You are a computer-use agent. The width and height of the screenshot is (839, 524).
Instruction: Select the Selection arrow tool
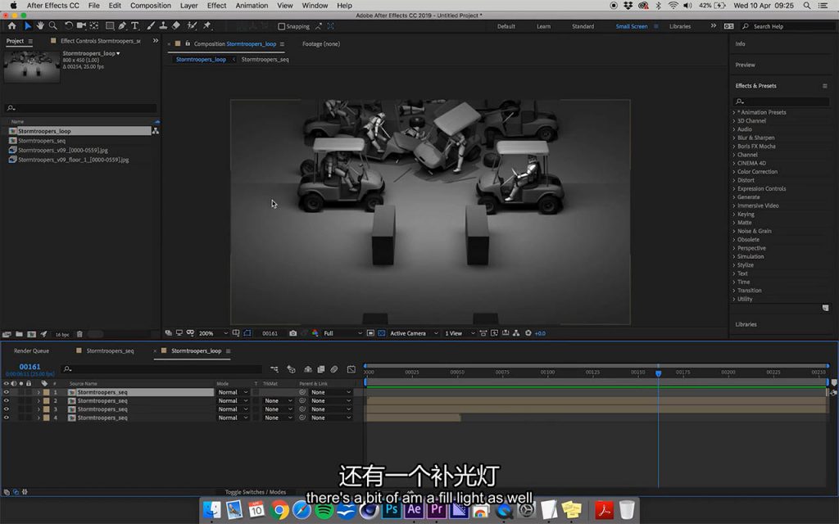28,25
